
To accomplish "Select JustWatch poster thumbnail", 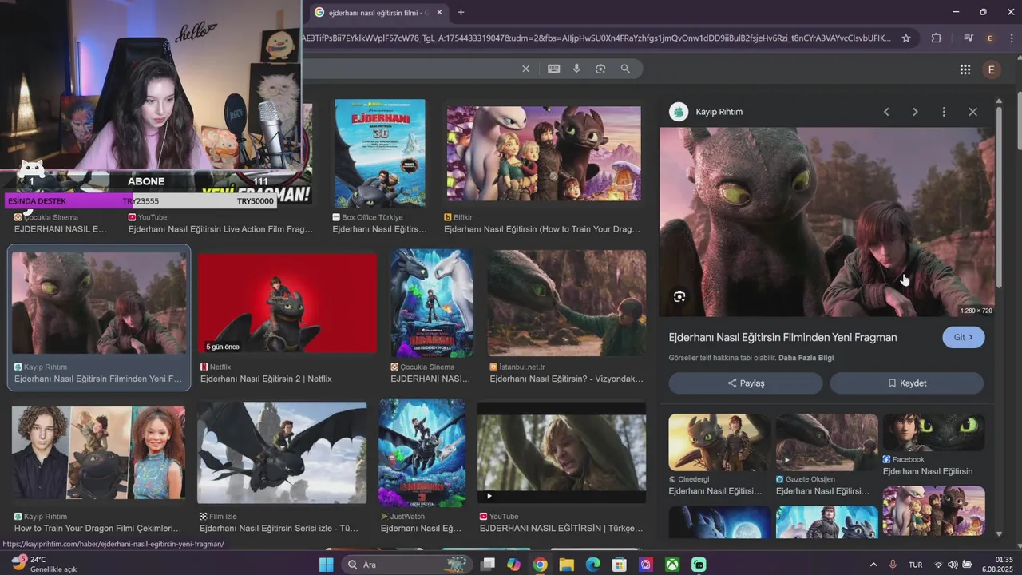I will coord(422,453).
